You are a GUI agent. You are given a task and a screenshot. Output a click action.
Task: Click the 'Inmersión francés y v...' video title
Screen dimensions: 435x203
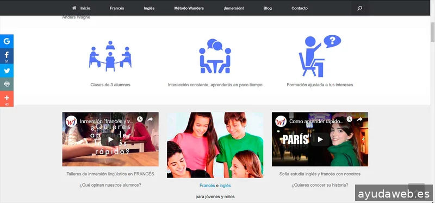coord(107,121)
